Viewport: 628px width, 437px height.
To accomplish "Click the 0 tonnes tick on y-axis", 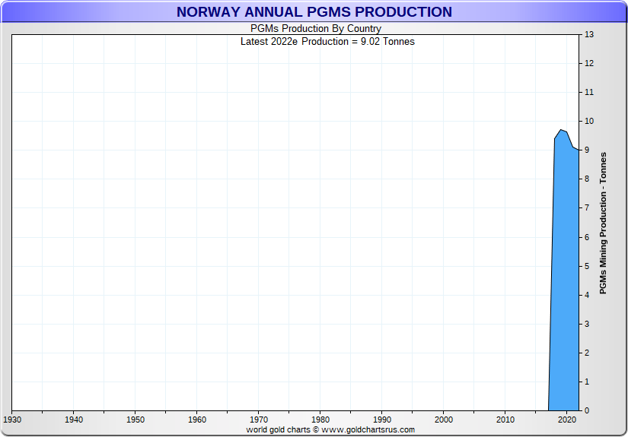I will (x=587, y=410).
